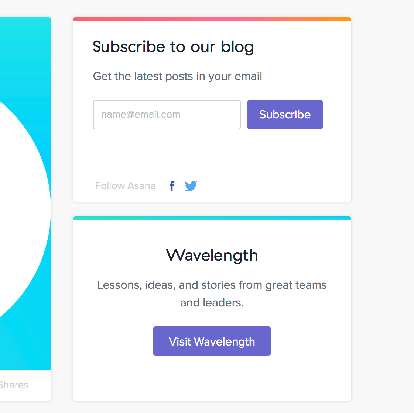The image size is (414, 413).
Task: Click the Visit Wavelength button
Action: point(212,341)
